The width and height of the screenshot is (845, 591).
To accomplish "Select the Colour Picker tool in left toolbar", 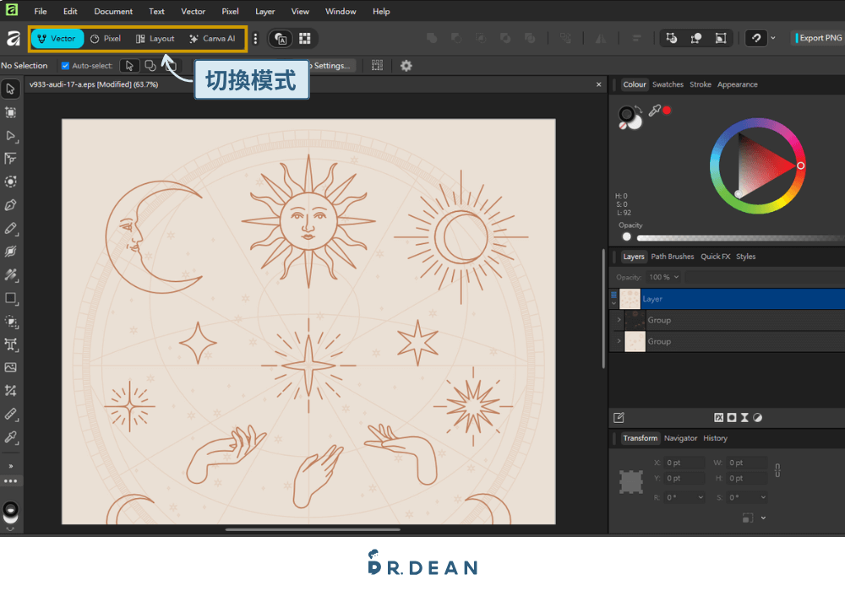I will [x=10, y=437].
